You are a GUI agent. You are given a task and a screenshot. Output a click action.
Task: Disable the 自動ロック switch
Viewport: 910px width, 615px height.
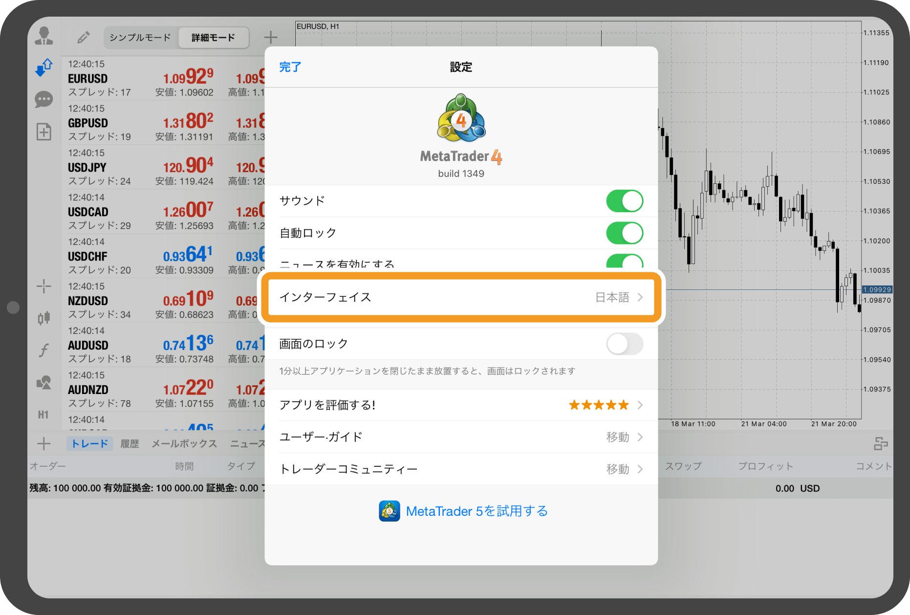coord(625,233)
